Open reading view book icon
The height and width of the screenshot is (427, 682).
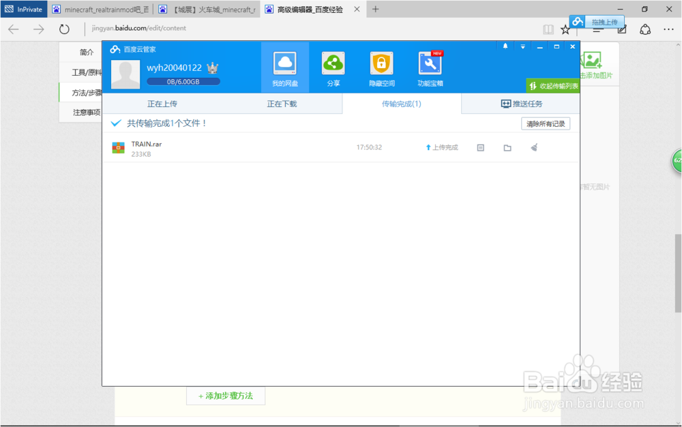point(548,29)
